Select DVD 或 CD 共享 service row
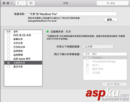The width and height of the screenshot is (130, 102). (23, 35)
